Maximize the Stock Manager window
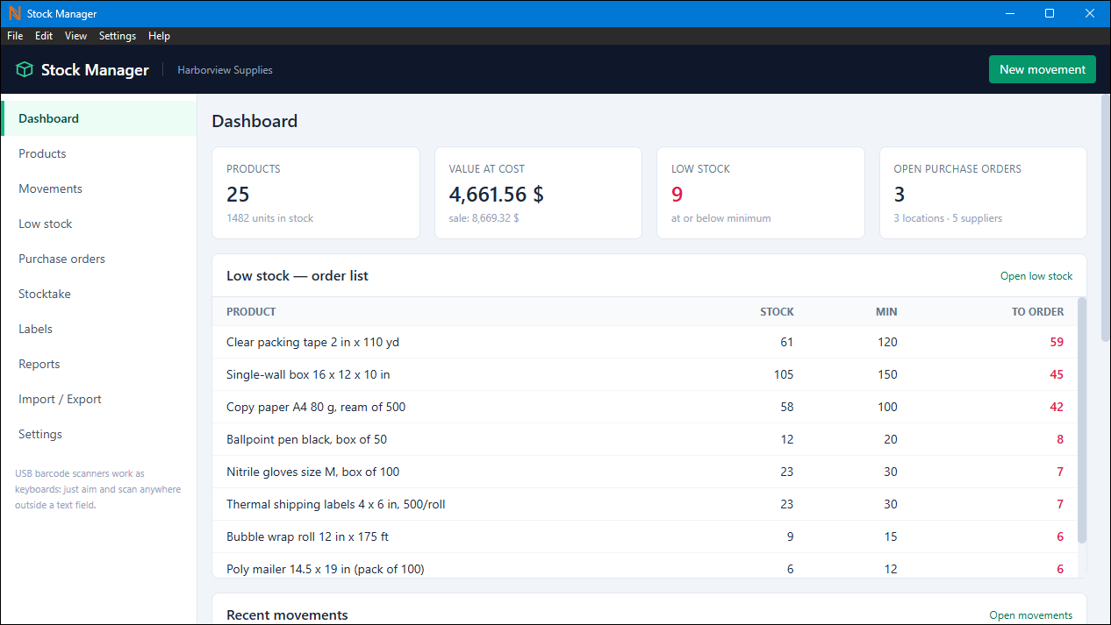1111x625 pixels. 1050,13
